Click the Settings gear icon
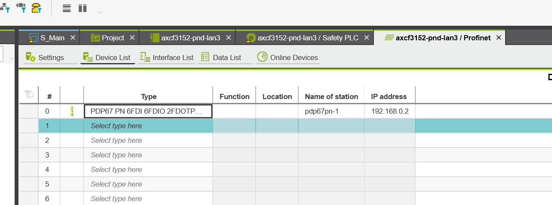 click(x=31, y=57)
